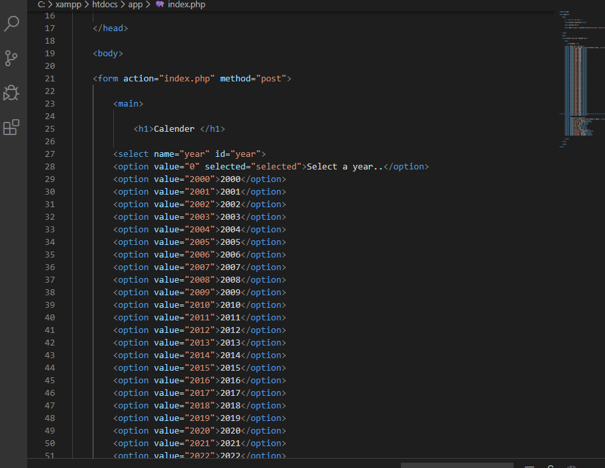Click the name="year" attribute value

(x=194, y=154)
